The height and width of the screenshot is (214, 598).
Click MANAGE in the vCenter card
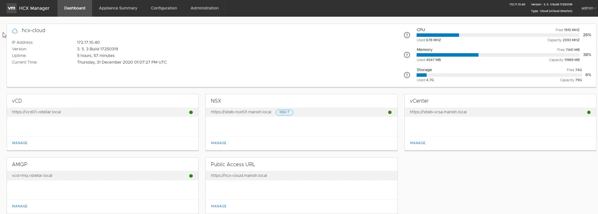click(x=418, y=143)
